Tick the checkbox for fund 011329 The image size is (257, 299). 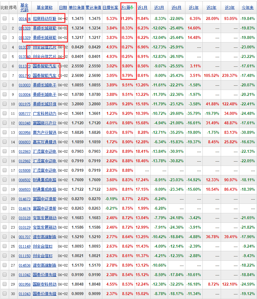(5, 37)
